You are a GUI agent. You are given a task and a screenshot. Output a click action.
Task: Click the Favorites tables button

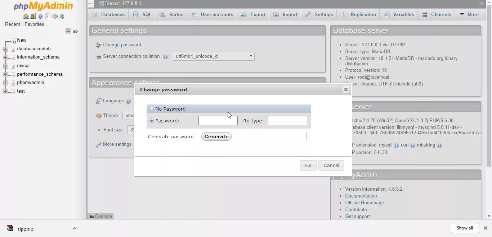pyautogui.click(x=34, y=24)
